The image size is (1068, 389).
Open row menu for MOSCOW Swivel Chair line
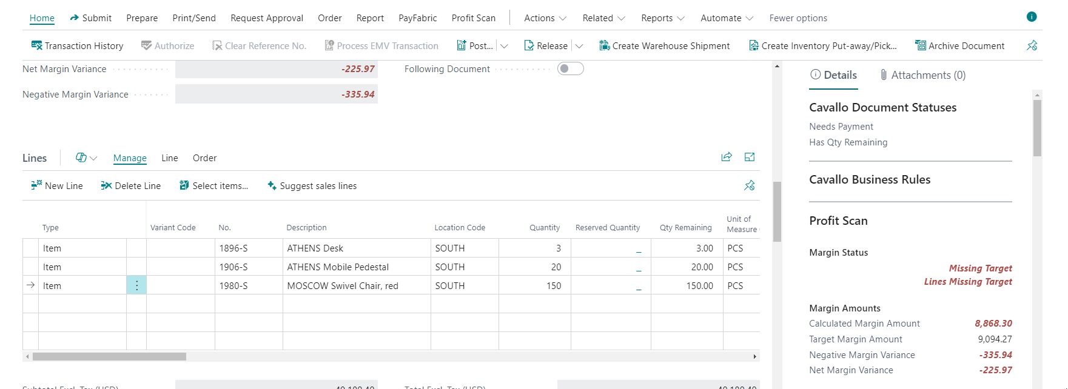pos(136,285)
